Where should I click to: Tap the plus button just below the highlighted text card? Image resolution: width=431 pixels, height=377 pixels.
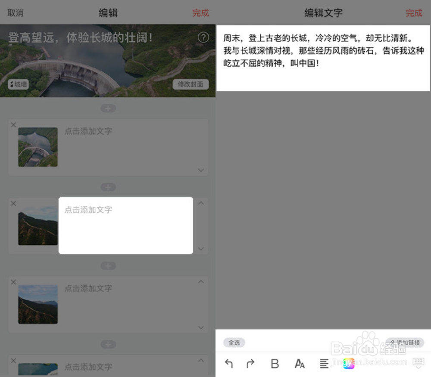pos(108,266)
